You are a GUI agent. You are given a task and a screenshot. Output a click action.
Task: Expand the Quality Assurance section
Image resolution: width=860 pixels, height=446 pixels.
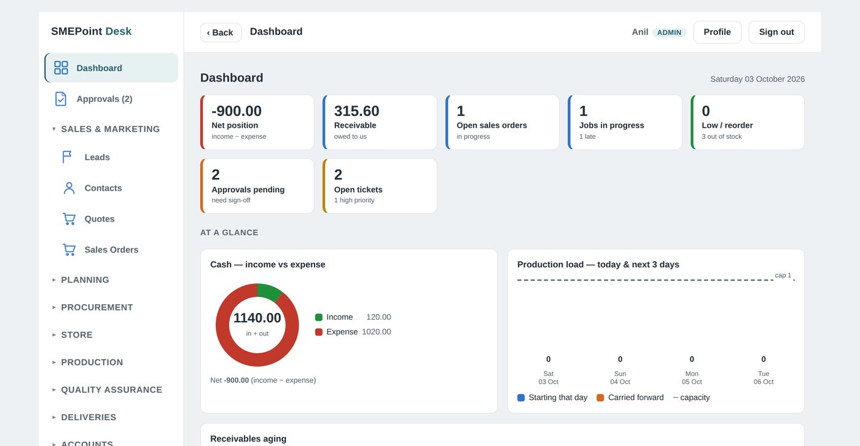pyautogui.click(x=107, y=390)
